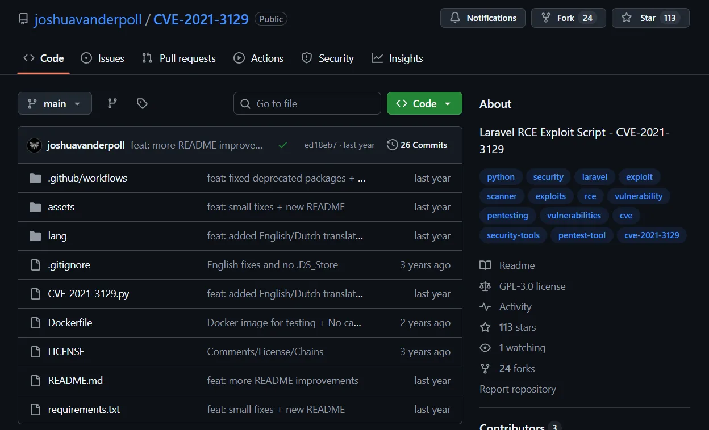This screenshot has height=430, width=709.
Task: Click the rce topic tag
Action: [x=590, y=196]
